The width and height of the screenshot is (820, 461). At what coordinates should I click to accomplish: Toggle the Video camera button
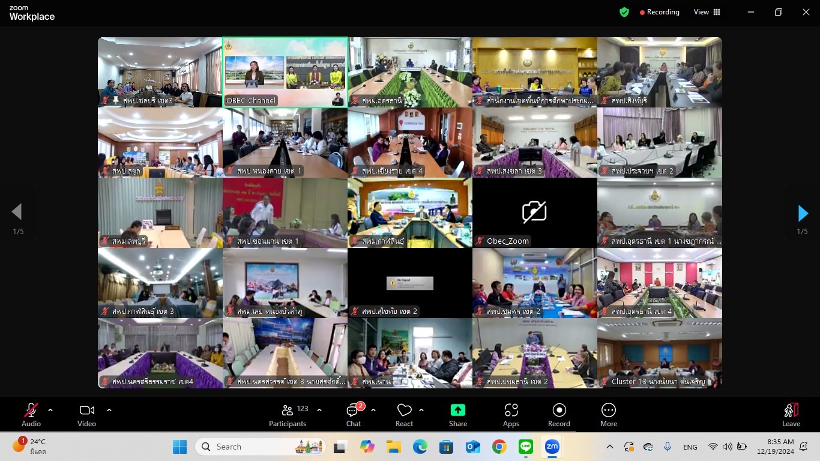87,415
